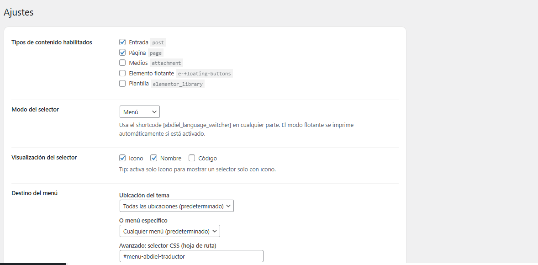The height and width of the screenshot is (265, 538).
Task: Open the "Modo del selector" Menú dropdown
Action: [x=139, y=111]
